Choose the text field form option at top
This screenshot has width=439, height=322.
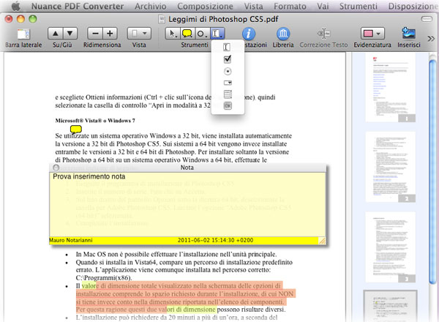226,48
